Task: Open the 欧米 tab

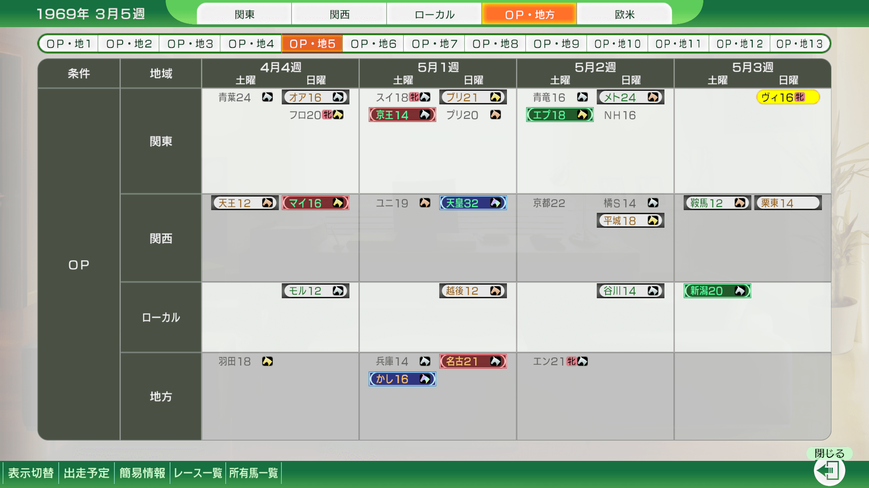Action: pos(624,14)
